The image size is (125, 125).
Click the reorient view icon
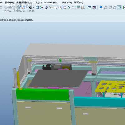pos(69,7)
